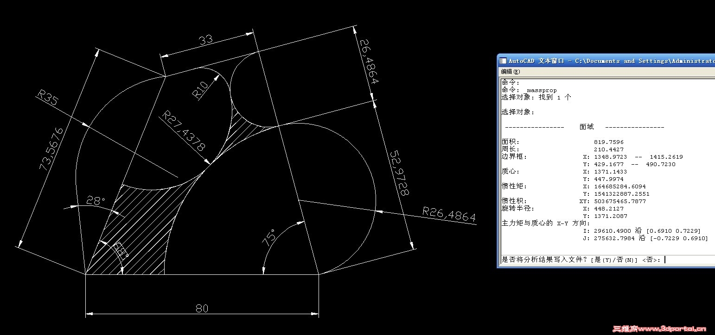Viewport: 715px width, 335px height.
Task: Click the _massprop command line
Action: point(529,90)
